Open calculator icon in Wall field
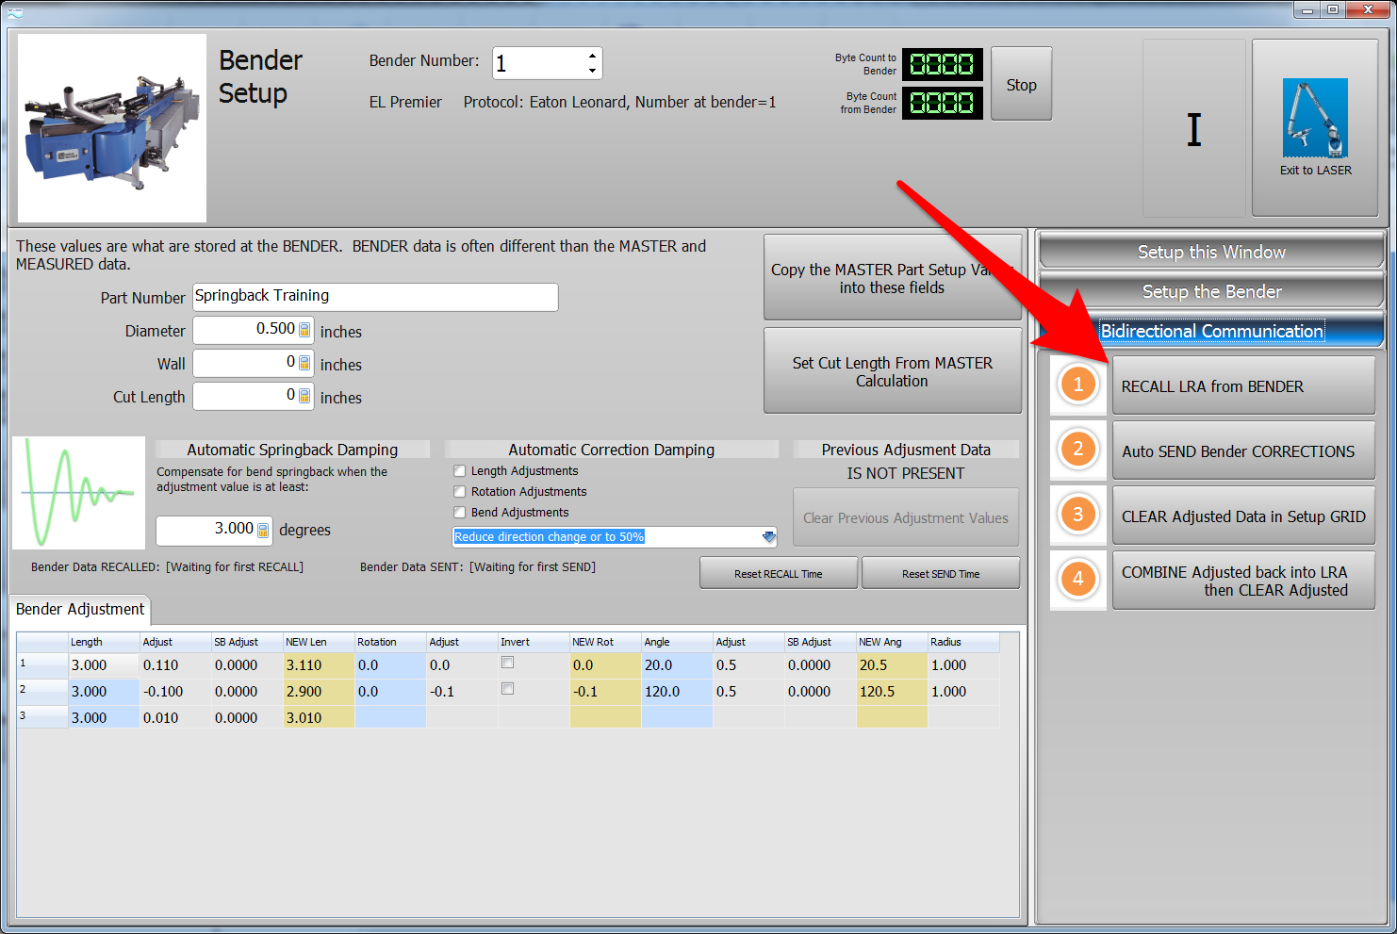 tap(304, 363)
